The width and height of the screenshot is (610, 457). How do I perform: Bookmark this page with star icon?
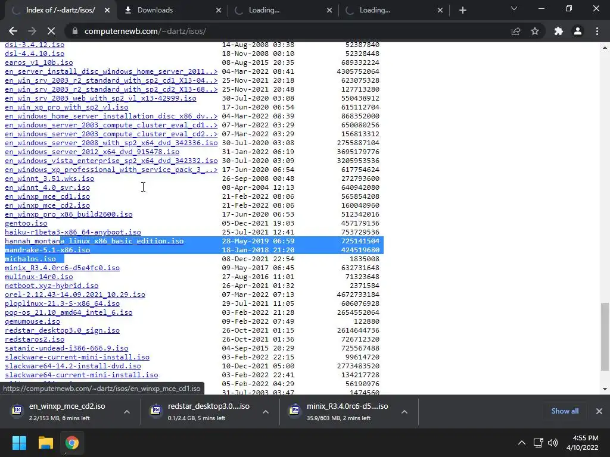coord(535,31)
